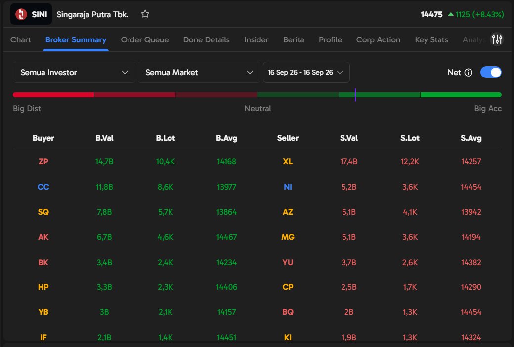Image resolution: width=514 pixels, height=347 pixels.
Task: Sort by the Seller column header
Action: coord(288,138)
